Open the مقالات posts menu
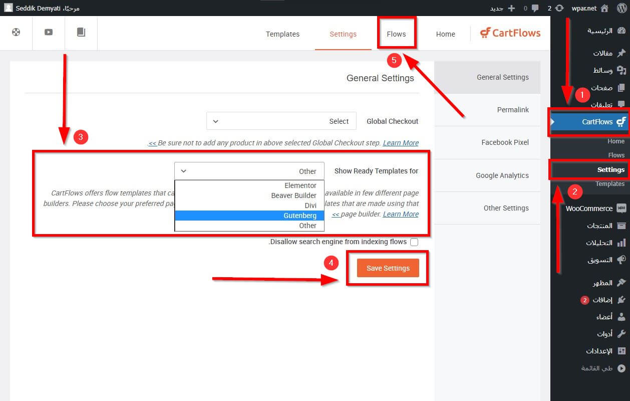This screenshot has width=630, height=401. tap(609, 53)
